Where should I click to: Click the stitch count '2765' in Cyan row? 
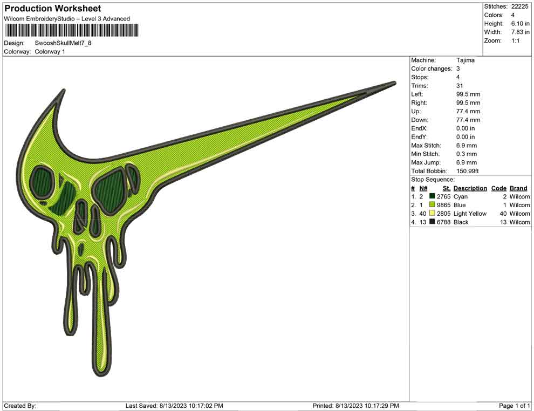click(x=443, y=196)
